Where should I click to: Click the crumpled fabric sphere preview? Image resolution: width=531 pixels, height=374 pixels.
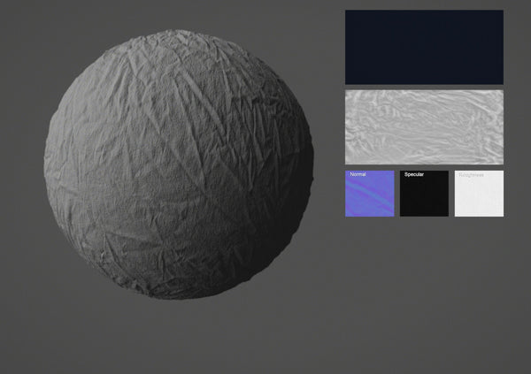[x=177, y=164]
